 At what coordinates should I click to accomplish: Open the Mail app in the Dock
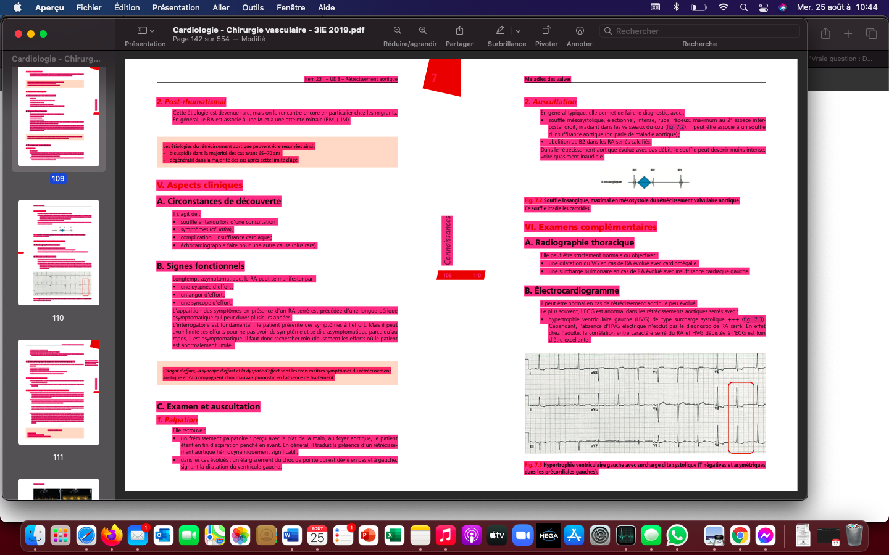point(138,535)
